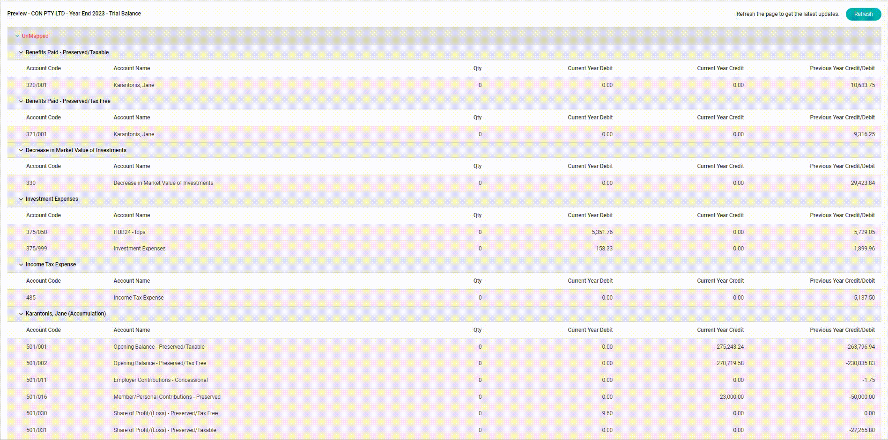The image size is (888, 440).
Task: Click current year credit 270,719.58
Action: coord(730,363)
